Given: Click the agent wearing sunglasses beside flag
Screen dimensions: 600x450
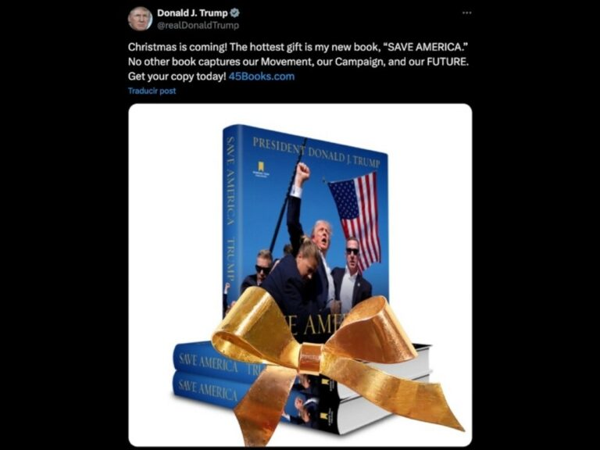Looking at the screenshot, I should 351,273.
